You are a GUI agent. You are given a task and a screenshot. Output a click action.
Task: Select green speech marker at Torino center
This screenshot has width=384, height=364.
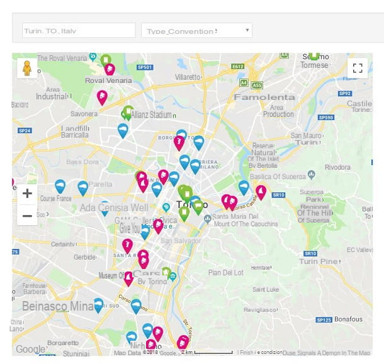(x=198, y=207)
